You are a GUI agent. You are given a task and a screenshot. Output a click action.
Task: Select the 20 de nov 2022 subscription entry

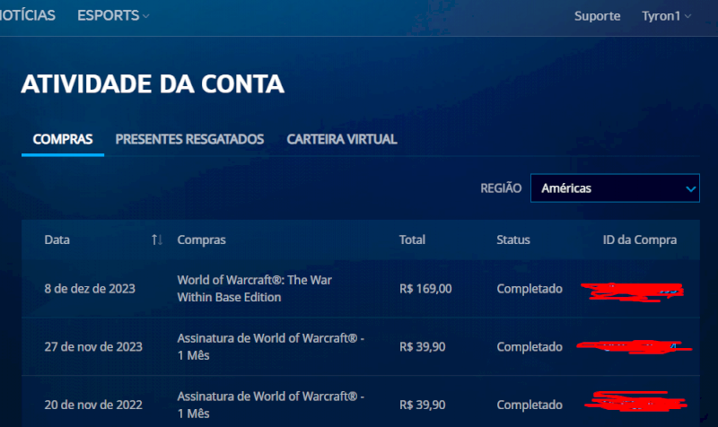pyautogui.click(x=271, y=405)
